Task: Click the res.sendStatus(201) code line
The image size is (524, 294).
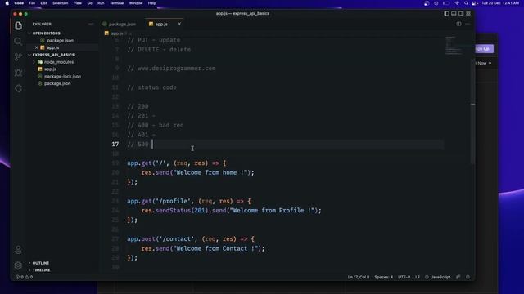Action: (231, 211)
